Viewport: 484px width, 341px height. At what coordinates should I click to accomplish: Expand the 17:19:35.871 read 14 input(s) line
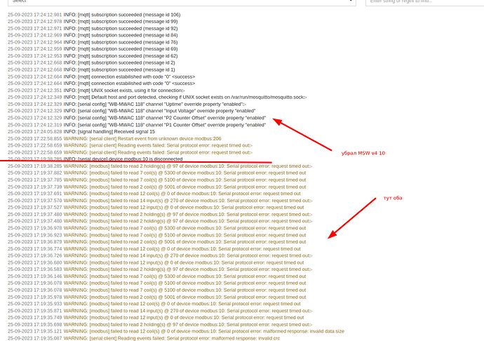tap(311, 311)
